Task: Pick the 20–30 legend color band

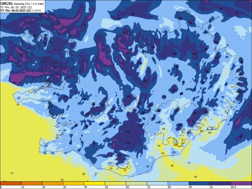Action: point(53,183)
